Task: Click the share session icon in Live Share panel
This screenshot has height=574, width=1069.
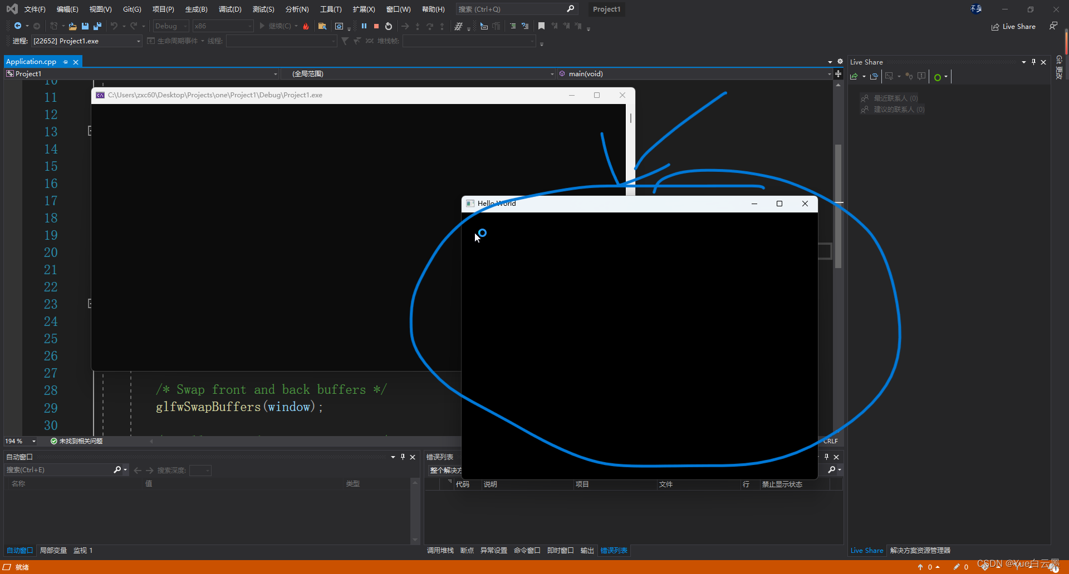Action: coord(854,77)
